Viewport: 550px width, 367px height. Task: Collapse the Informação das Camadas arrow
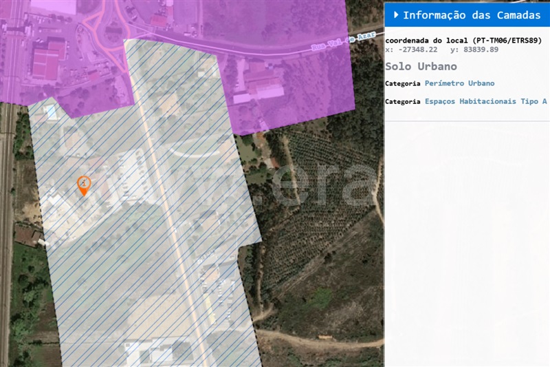[396, 14]
